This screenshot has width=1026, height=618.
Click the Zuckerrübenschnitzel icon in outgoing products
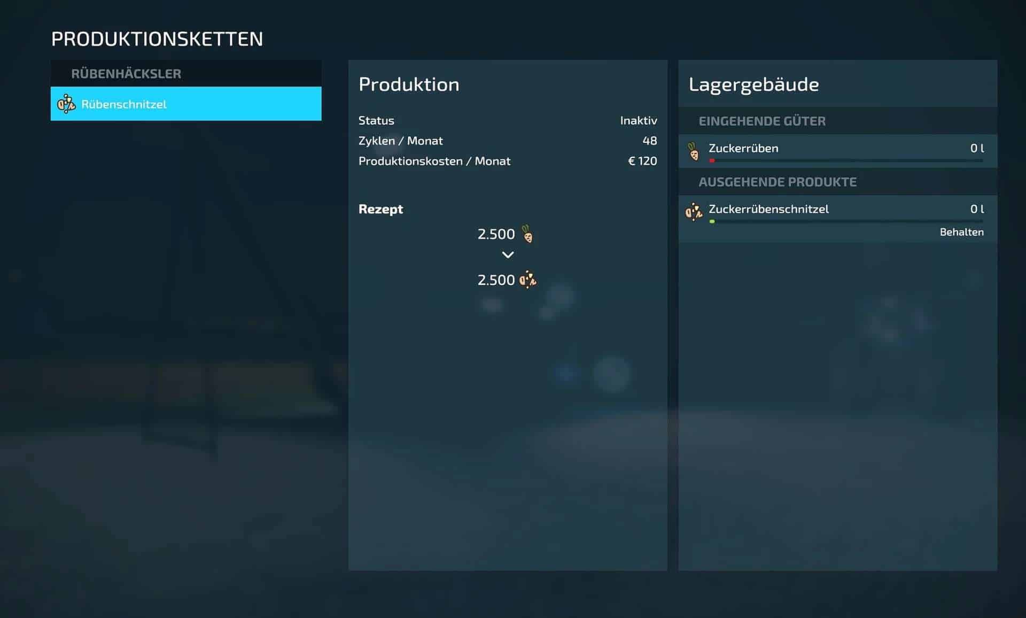tap(694, 212)
